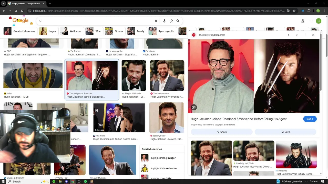Open The Independent image result
328x184 pixels.
tap(167, 75)
